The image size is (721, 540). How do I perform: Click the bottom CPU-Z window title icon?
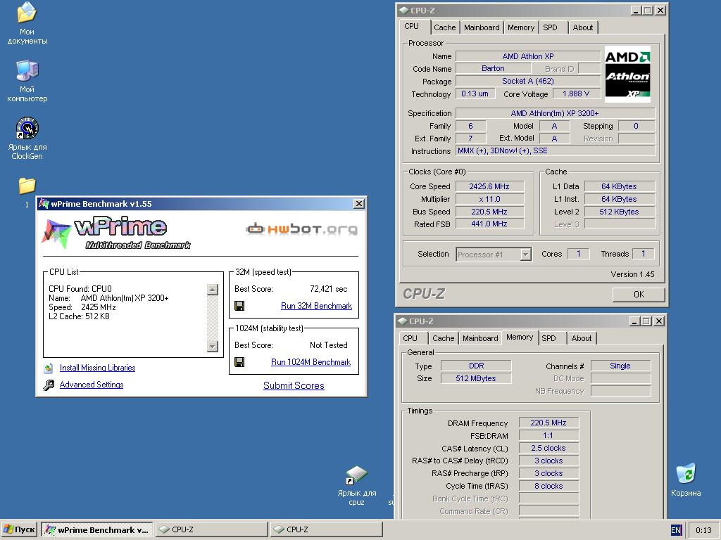402,321
